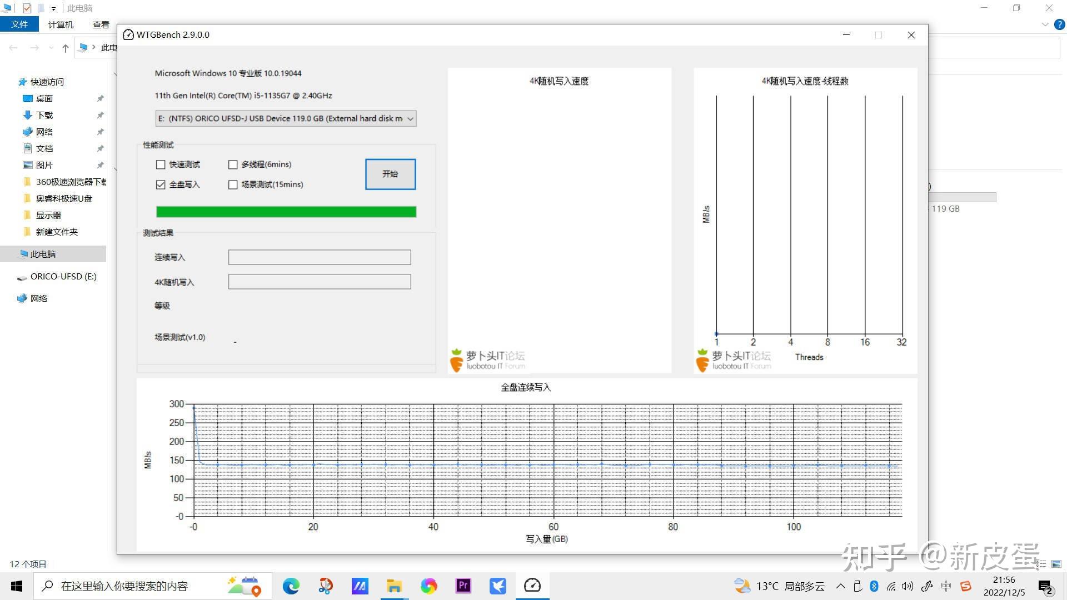This screenshot has height=600, width=1067.
Task: Show hidden system tray icons chevron
Action: (x=840, y=586)
